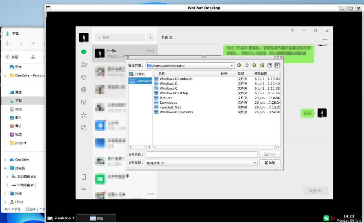Click the desktop 1 pager icon
The height and width of the screenshot is (223, 364).
[50, 218]
